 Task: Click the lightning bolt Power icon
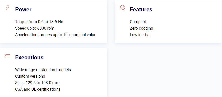(8, 8)
